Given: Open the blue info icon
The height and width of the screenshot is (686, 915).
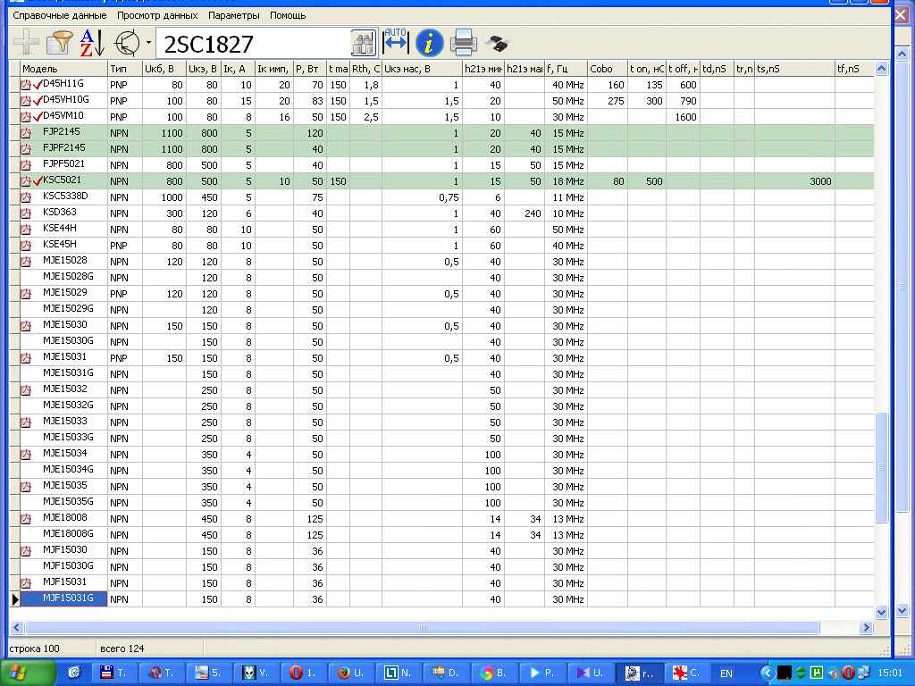Looking at the screenshot, I should pos(430,43).
